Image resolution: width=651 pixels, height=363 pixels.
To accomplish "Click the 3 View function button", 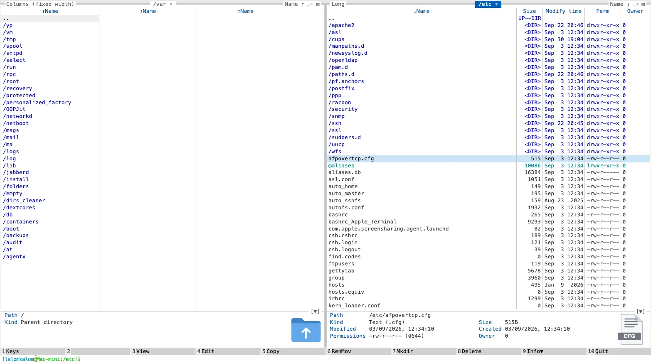I will (163, 351).
